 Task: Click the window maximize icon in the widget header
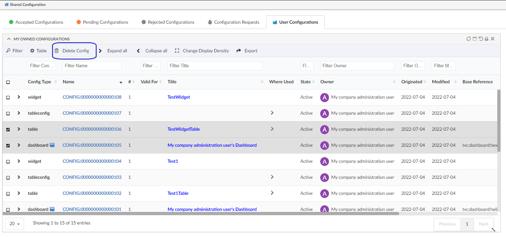point(475,39)
